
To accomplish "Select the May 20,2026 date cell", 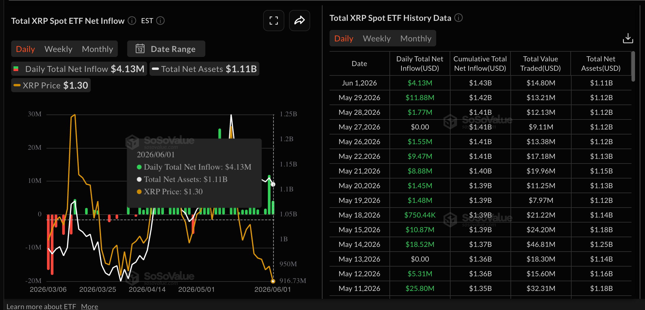I will point(360,186).
